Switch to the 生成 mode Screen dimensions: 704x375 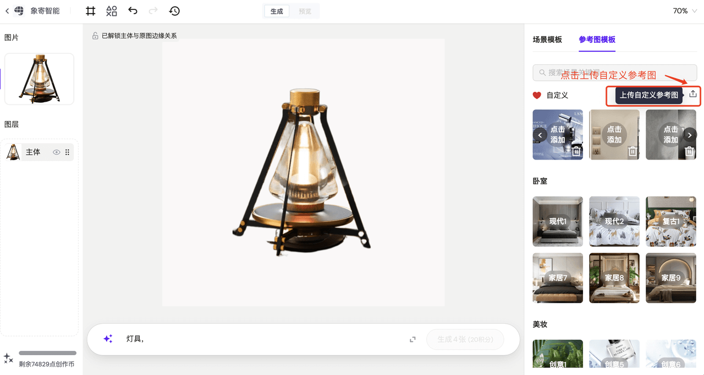point(277,11)
